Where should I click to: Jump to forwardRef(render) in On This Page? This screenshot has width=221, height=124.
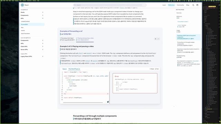click(183, 22)
